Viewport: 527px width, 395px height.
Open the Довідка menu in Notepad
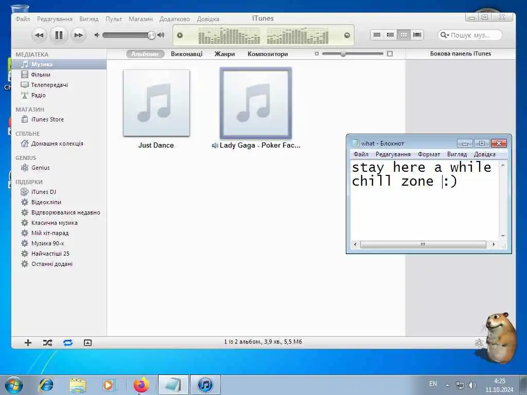click(485, 154)
